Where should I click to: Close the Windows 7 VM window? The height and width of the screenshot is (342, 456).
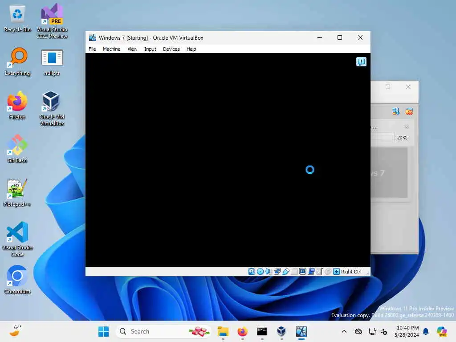coord(360,37)
